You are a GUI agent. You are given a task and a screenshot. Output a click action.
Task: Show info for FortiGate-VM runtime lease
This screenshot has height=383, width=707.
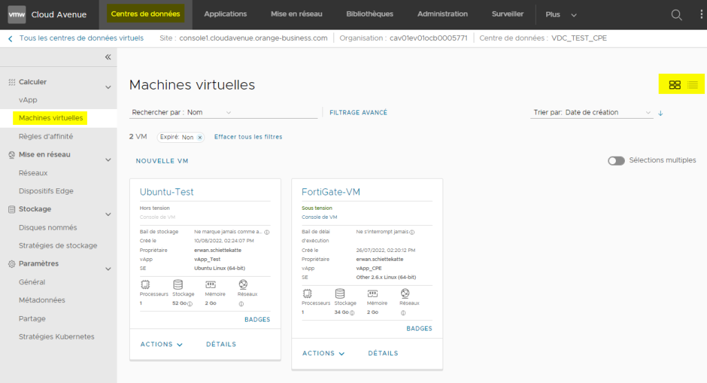[x=412, y=232]
